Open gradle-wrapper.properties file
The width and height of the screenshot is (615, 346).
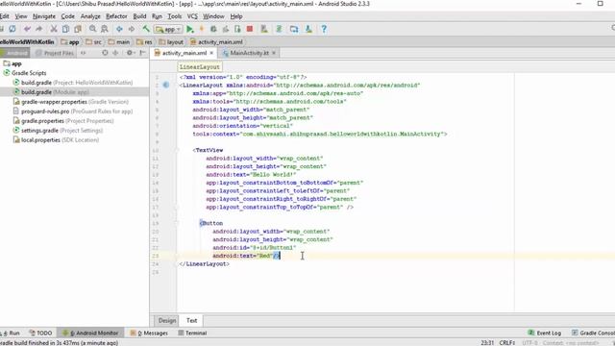click(x=70, y=102)
